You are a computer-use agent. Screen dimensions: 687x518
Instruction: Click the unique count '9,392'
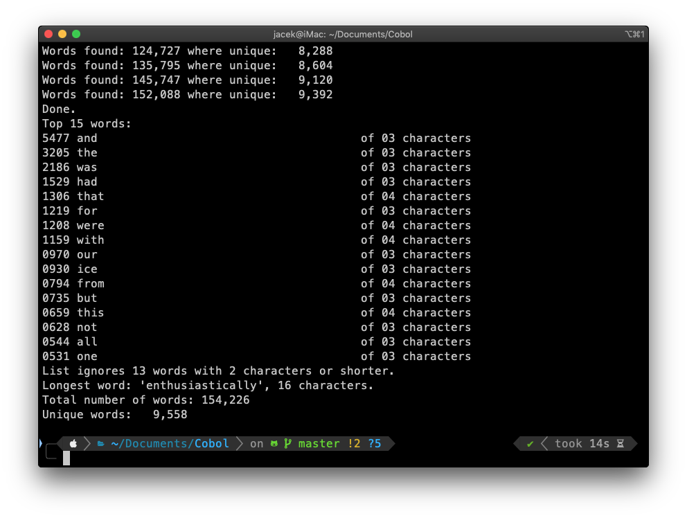(316, 95)
